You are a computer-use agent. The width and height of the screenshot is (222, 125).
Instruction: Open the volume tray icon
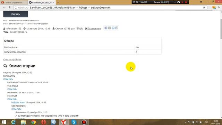click(201, 122)
